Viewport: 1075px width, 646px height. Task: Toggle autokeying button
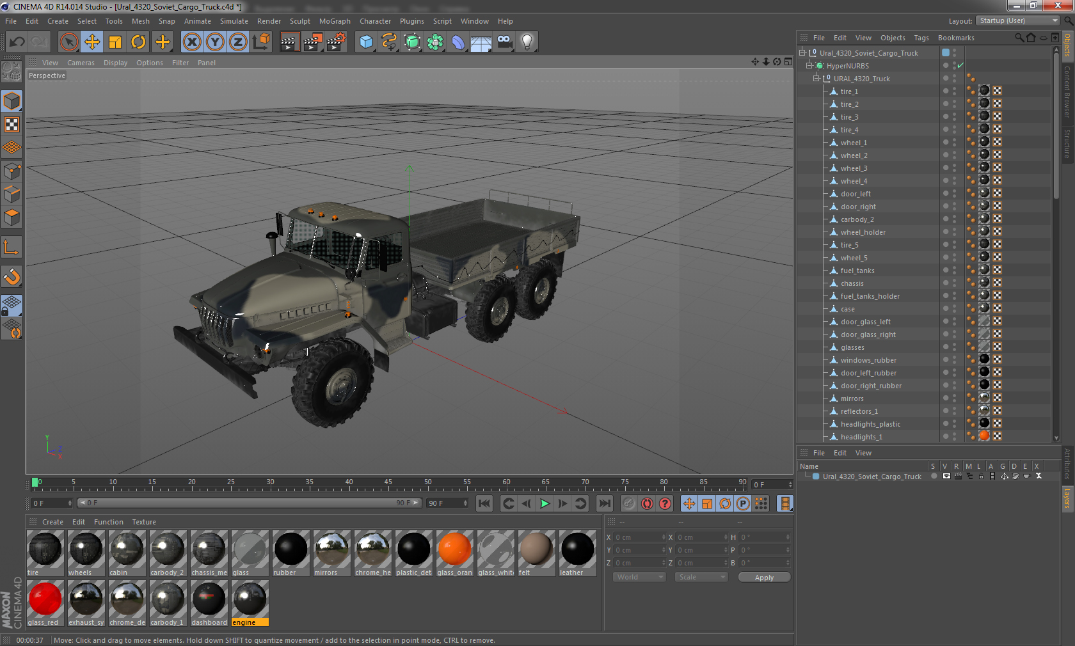point(647,503)
